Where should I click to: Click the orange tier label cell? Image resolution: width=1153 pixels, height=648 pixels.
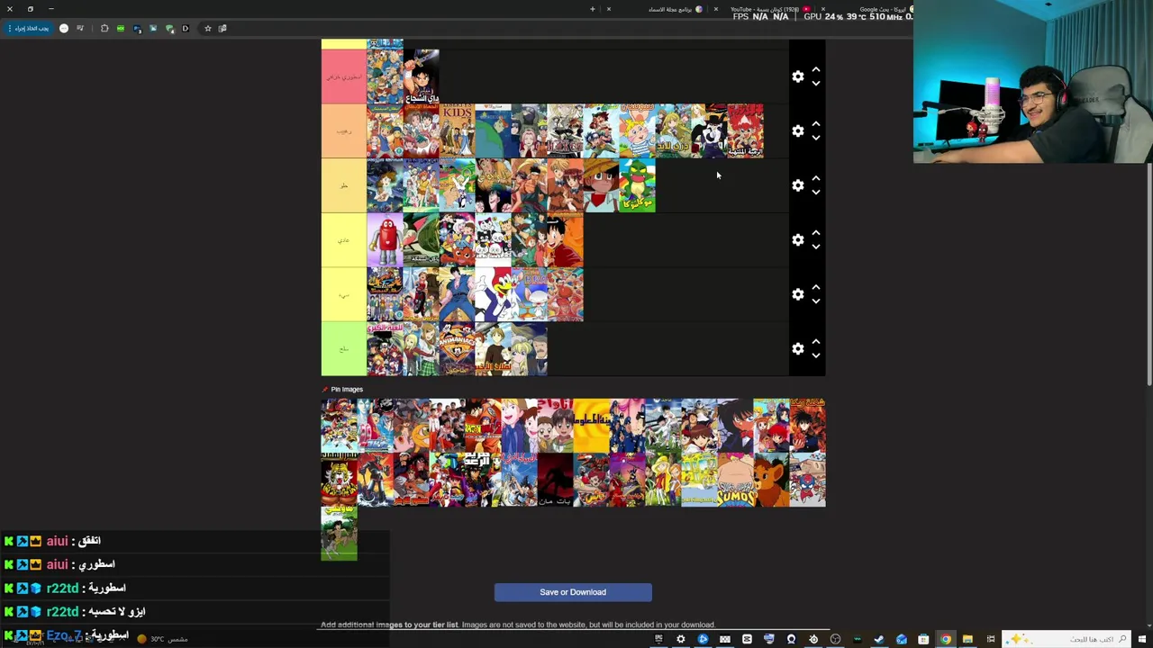point(344,131)
